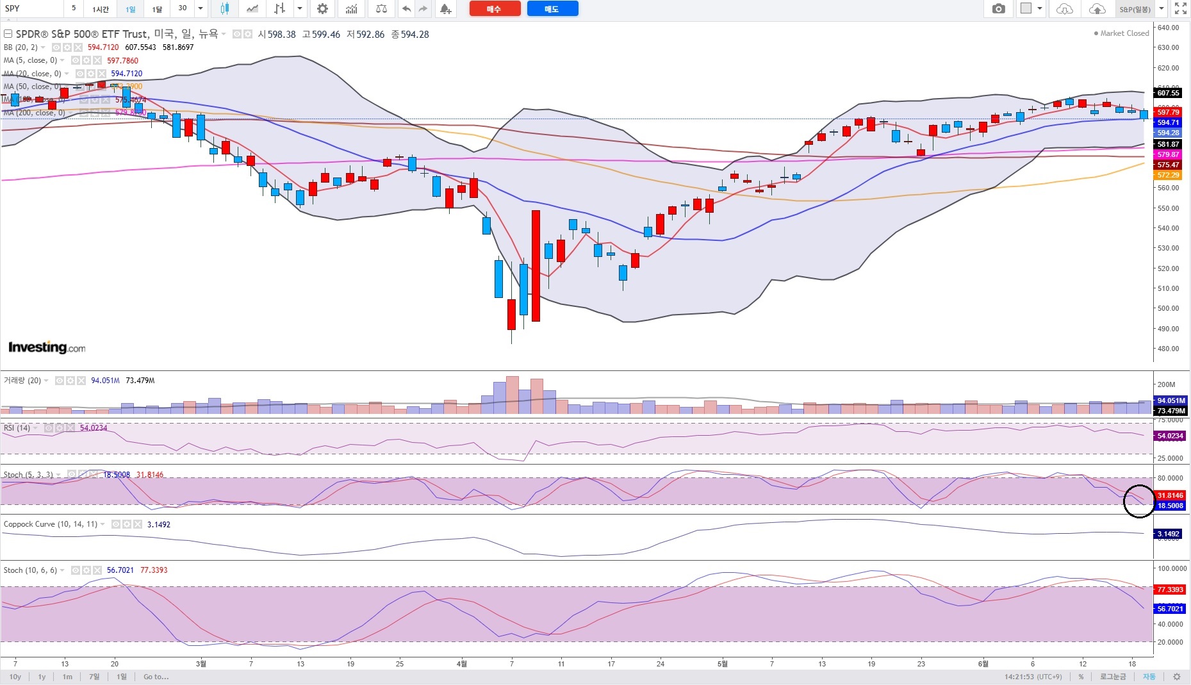The height and width of the screenshot is (685, 1191).
Task: Toggle 자동 auto scale
Action: pyautogui.click(x=1149, y=677)
